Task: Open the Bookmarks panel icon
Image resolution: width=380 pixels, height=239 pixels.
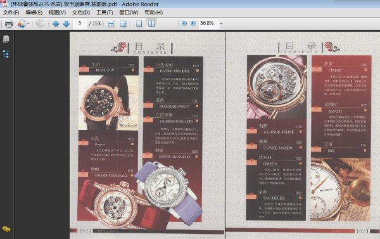Action: [6, 54]
